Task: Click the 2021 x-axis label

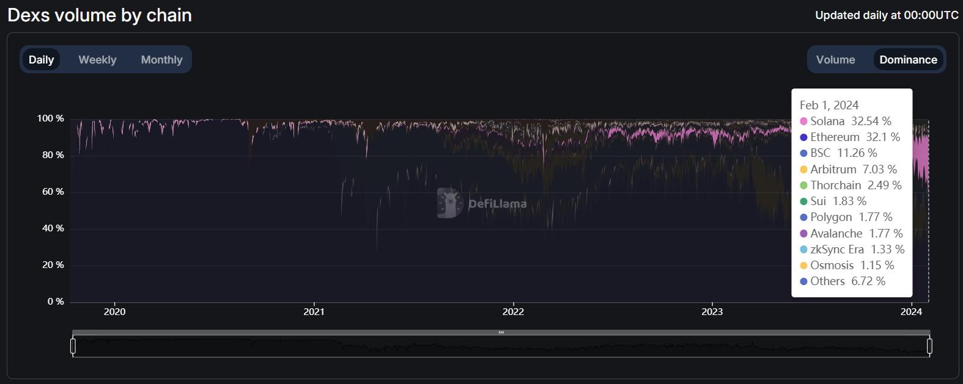Action: 314,312
